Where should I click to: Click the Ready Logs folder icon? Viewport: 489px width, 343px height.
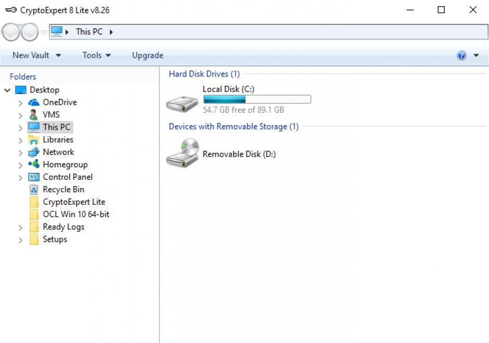[34, 227]
